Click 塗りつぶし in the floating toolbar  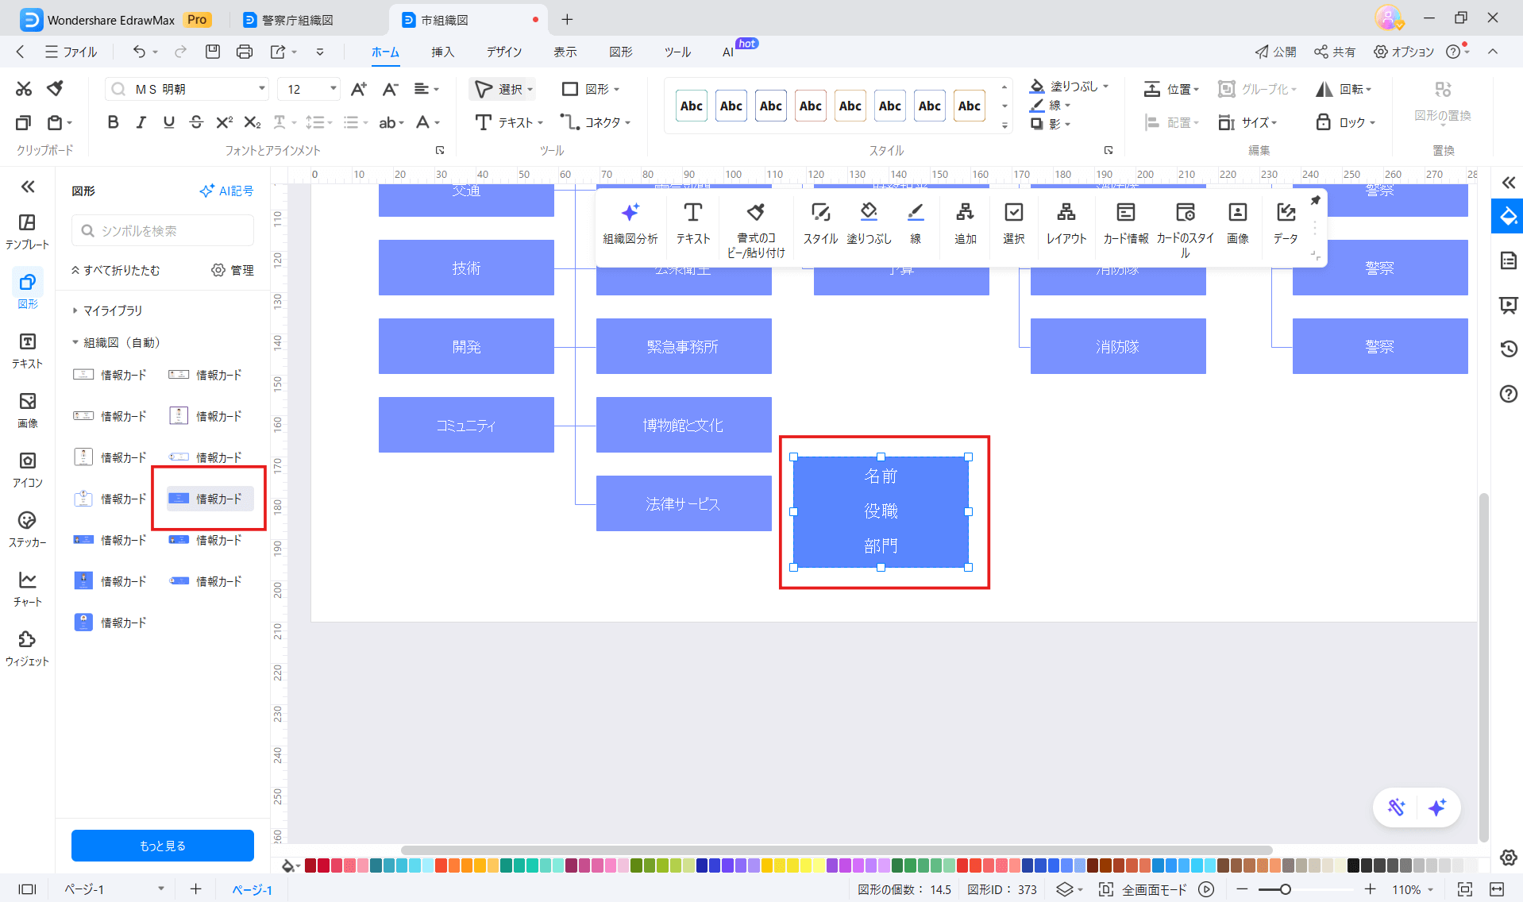[869, 223]
